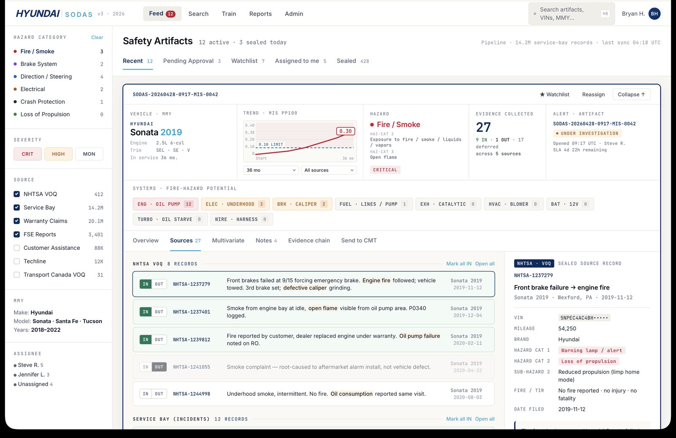Click Mark all IN for NHTSA VOQ
Viewport: 676px width, 438px height.
pos(459,264)
